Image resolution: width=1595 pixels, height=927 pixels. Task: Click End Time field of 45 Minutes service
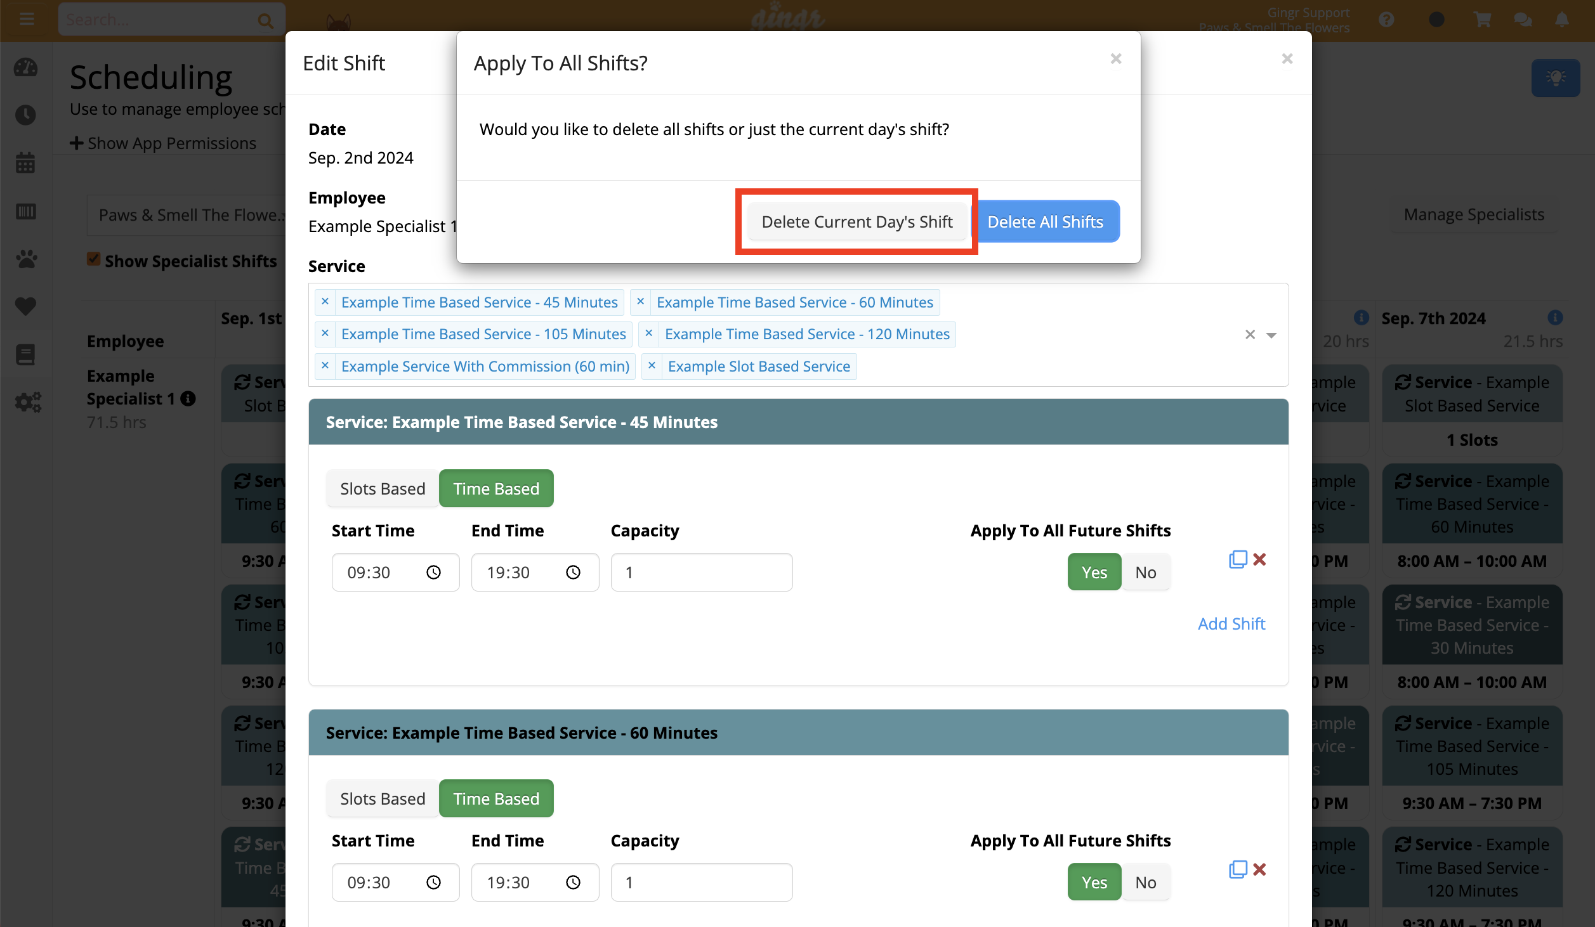coord(535,572)
